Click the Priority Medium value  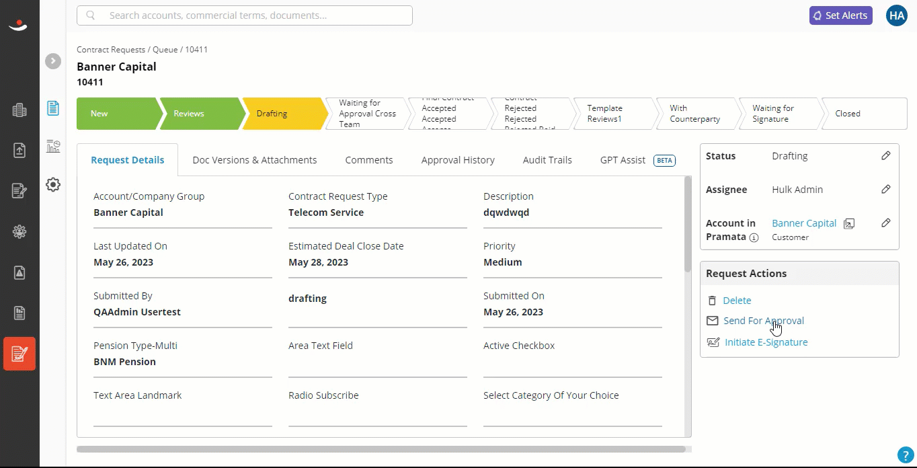503,262
